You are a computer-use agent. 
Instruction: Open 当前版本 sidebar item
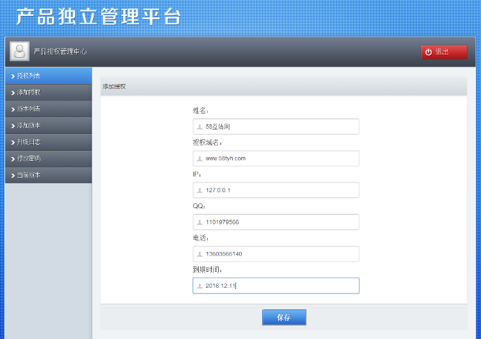pyautogui.click(x=49, y=175)
